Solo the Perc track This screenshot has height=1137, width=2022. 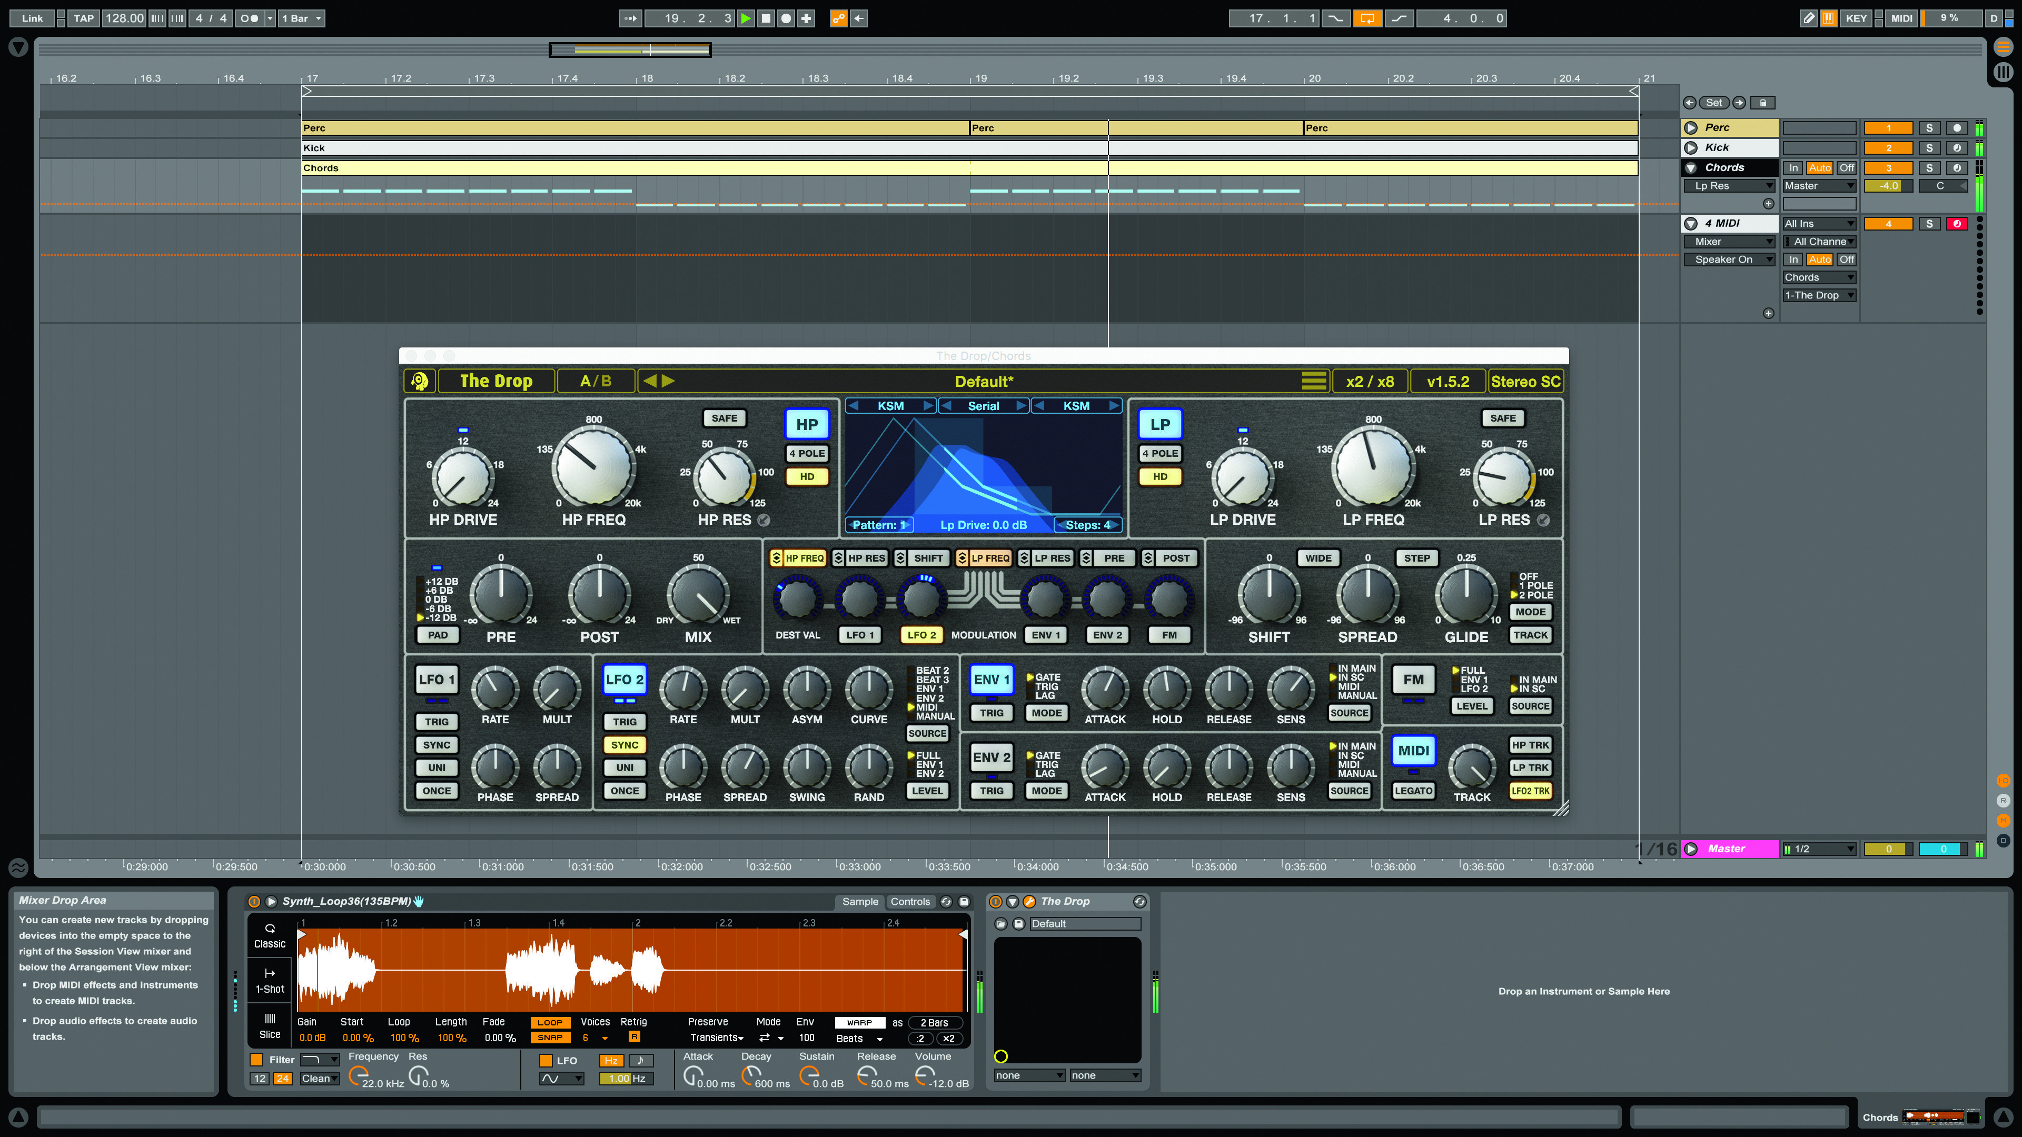point(1929,128)
